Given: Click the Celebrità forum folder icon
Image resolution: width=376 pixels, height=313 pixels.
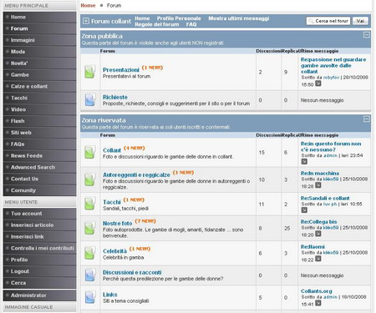Looking at the screenshot, I should pos(90,253).
